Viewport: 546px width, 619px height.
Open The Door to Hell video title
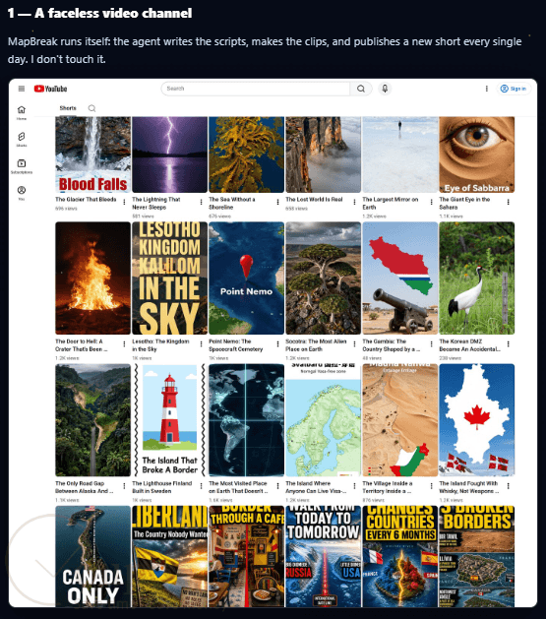tap(81, 345)
